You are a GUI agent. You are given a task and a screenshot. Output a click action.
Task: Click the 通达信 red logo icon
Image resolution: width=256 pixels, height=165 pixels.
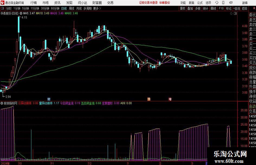[2, 3]
